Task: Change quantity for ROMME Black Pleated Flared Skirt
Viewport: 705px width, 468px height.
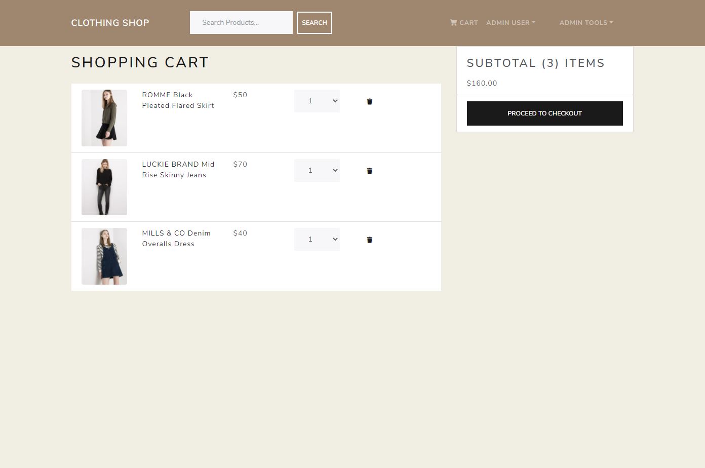Action: pos(317,101)
